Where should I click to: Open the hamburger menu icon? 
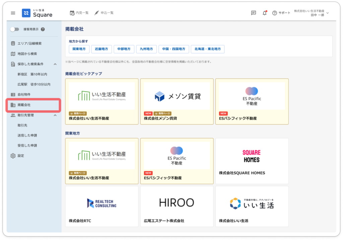point(13,13)
